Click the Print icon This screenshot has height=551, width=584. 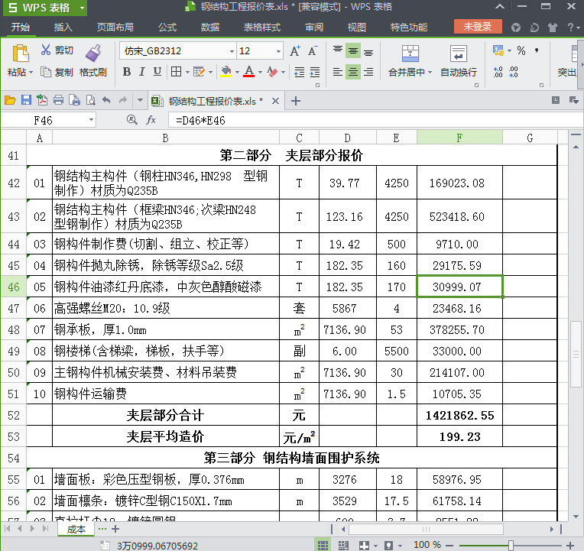58,100
